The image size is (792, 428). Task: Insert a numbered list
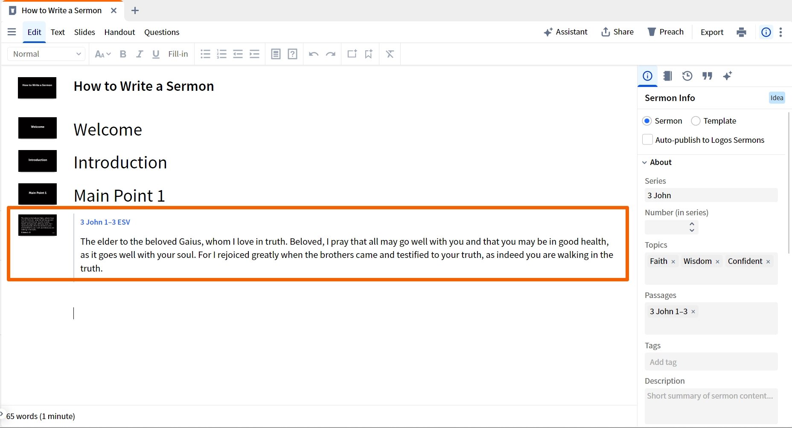(x=221, y=54)
